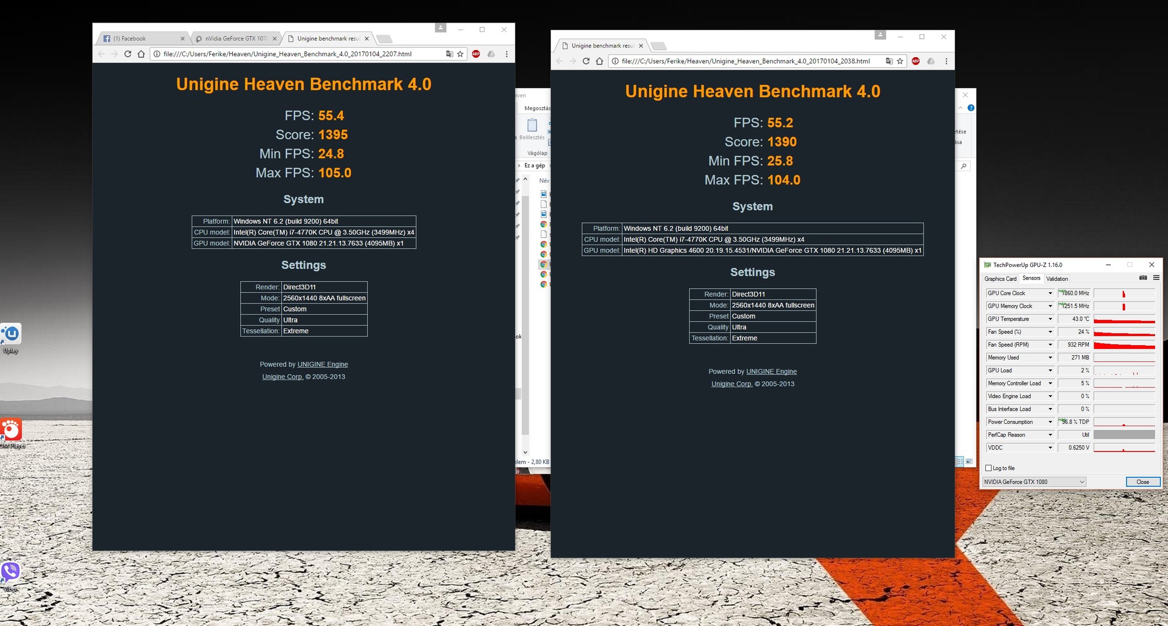Open PerfCap Reason sensor dropdown

[1050, 435]
